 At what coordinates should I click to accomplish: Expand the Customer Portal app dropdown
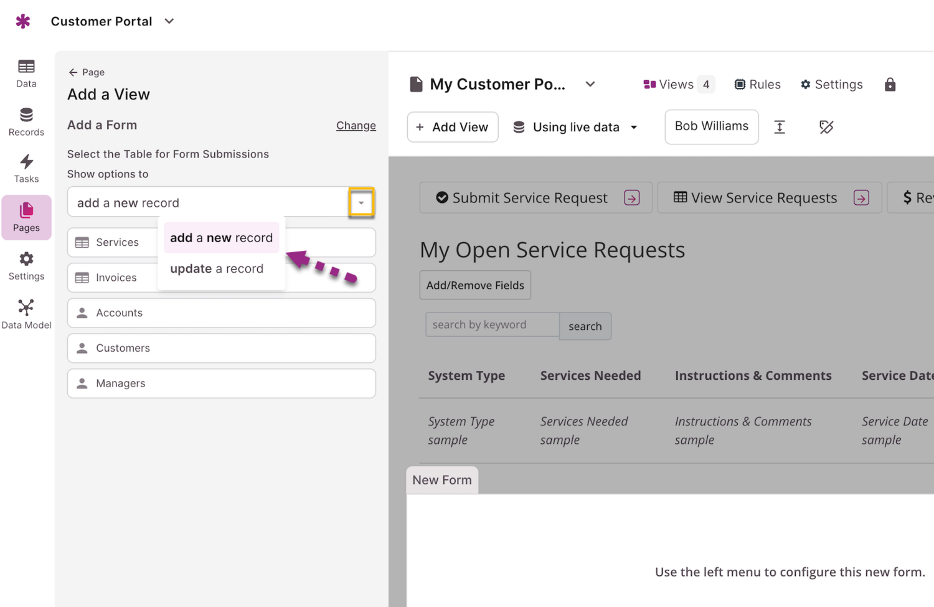[x=169, y=22]
